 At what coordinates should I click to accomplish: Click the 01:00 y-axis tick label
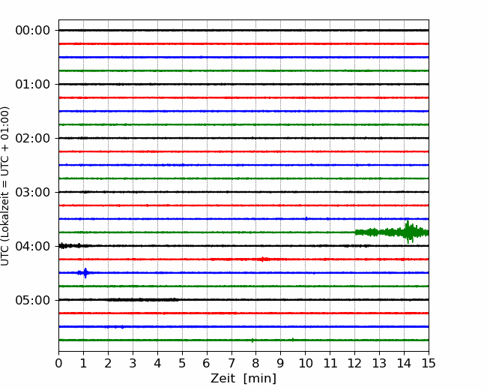33,84
